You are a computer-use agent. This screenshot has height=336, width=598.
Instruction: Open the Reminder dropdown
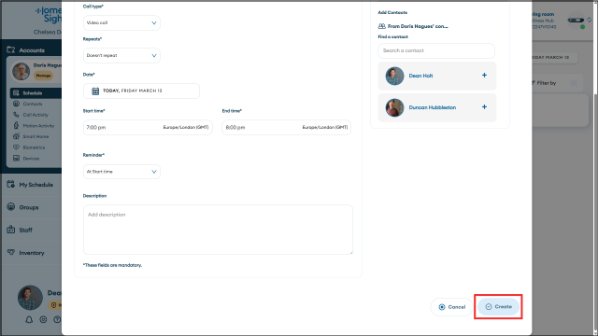pos(121,172)
